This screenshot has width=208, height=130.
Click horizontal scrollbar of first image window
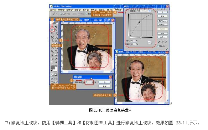click(86, 72)
